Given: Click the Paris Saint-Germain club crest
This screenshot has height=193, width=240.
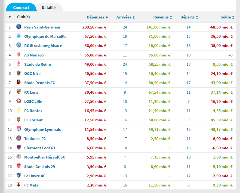Looking at the screenshot, I should (x=19, y=27).
